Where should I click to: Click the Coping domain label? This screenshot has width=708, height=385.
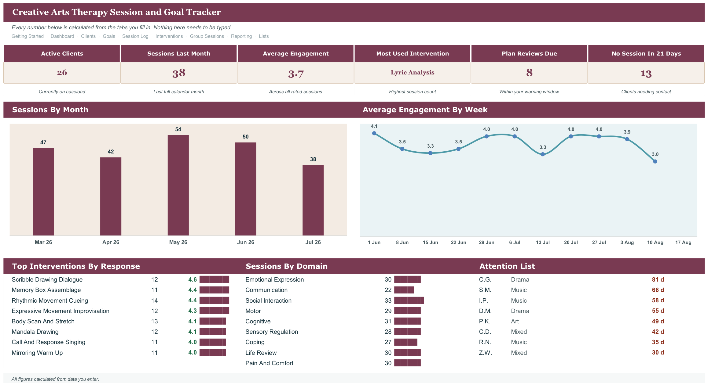(255, 342)
